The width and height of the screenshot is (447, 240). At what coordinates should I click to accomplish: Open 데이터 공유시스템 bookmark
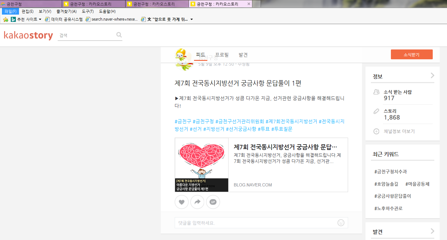point(64,19)
